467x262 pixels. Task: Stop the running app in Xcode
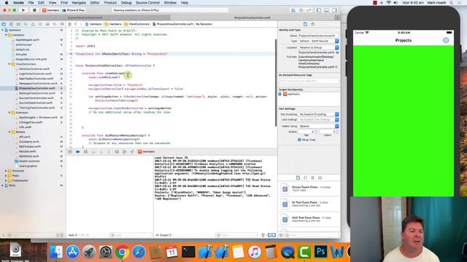(34, 10)
